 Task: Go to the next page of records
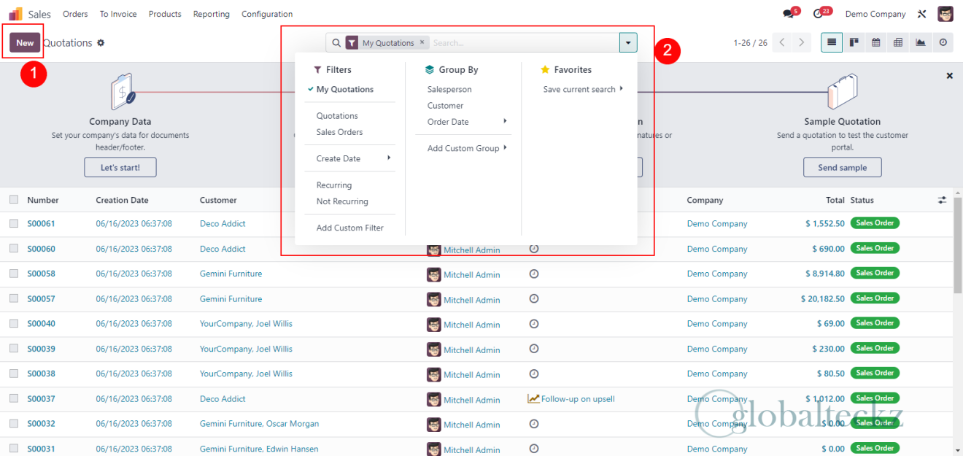pos(801,42)
